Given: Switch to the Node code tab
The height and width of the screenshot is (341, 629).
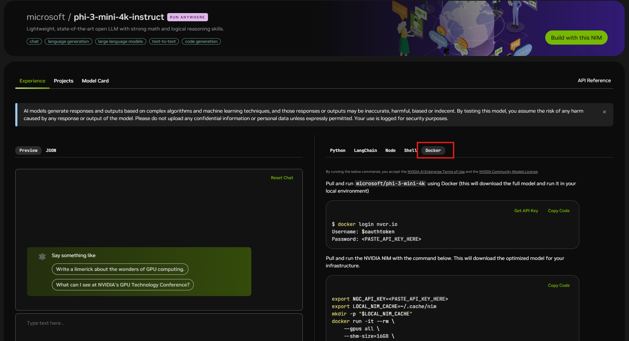Looking at the screenshot, I should tap(390, 150).
